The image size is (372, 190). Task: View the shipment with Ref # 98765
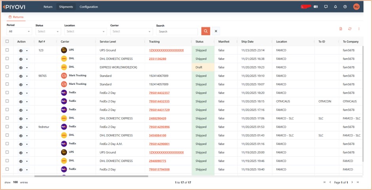pyautogui.click(x=21, y=76)
